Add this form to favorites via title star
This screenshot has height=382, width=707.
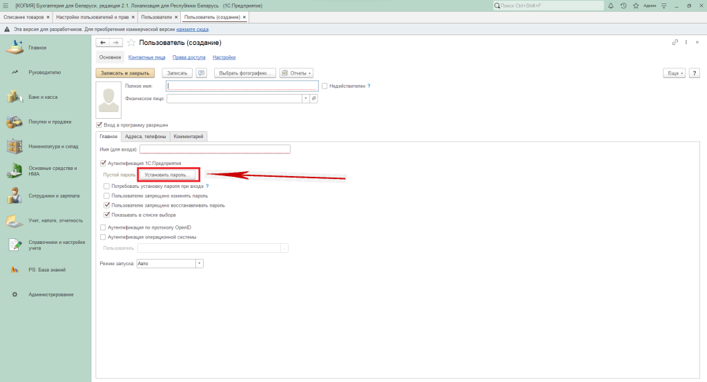(x=131, y=43)
